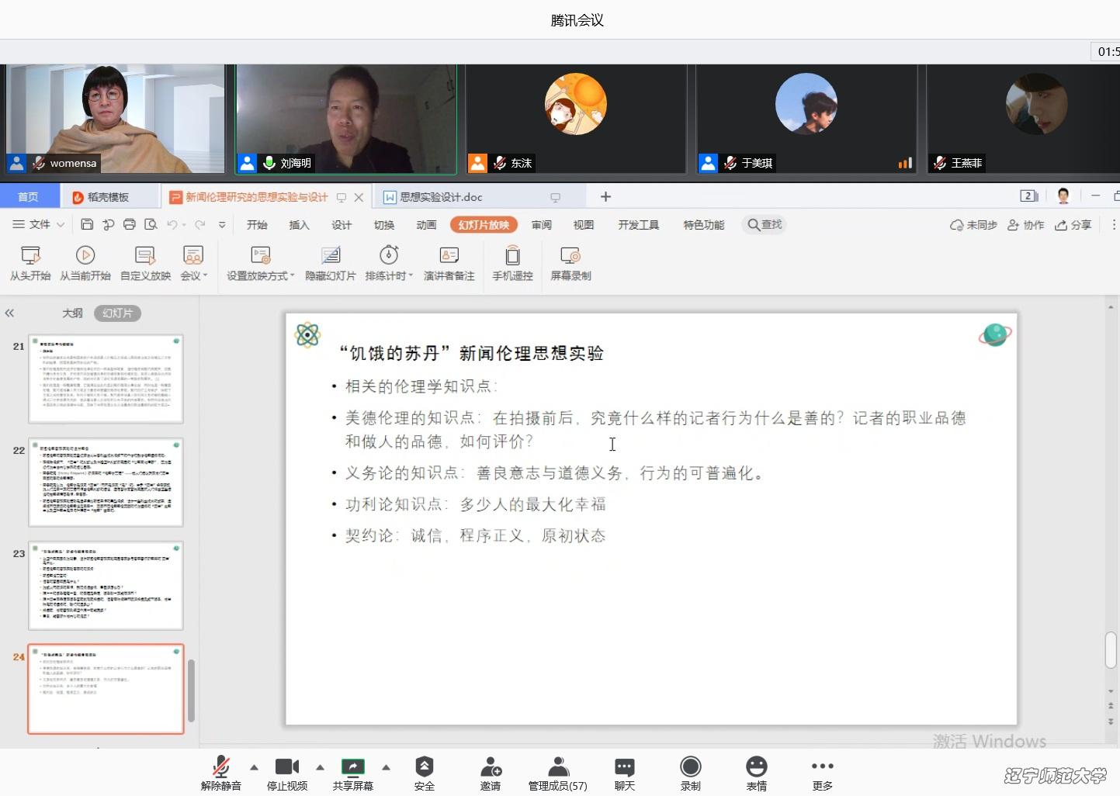Open 排练计时 rehearsal timer tool
1120x796 pixels.
tap(389, 256)
